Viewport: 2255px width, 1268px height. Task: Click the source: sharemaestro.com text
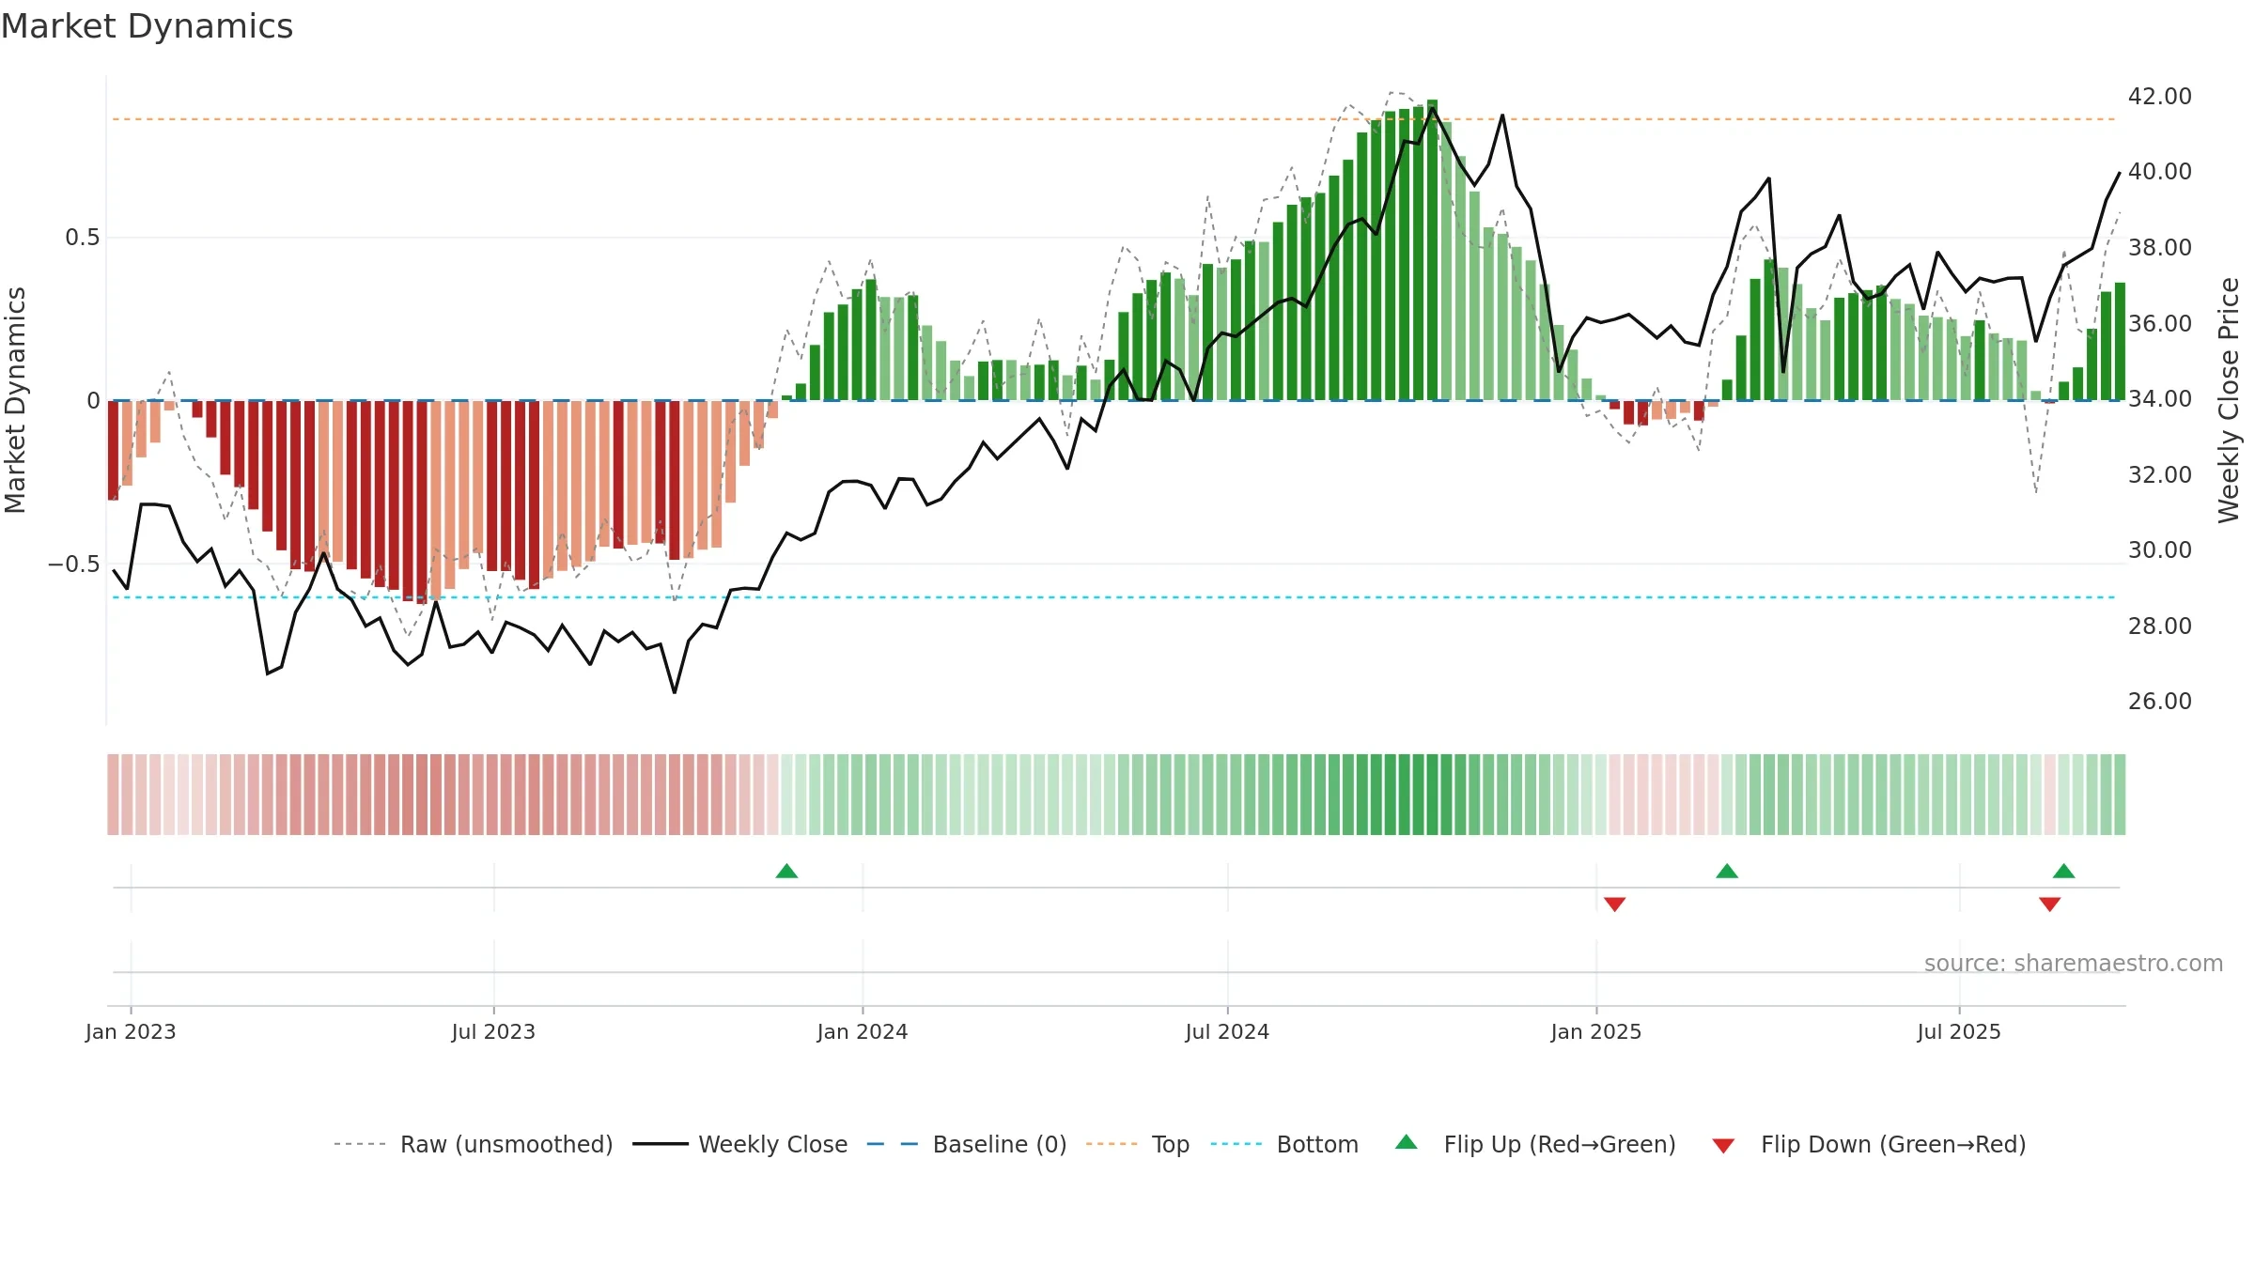click(2074, 963)
